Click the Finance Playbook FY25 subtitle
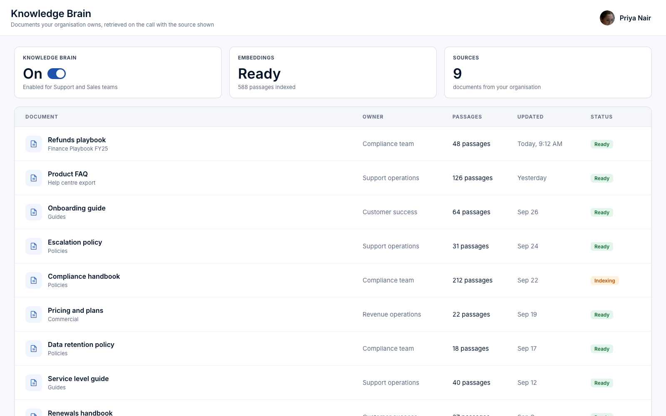 [x=78, y=149]
